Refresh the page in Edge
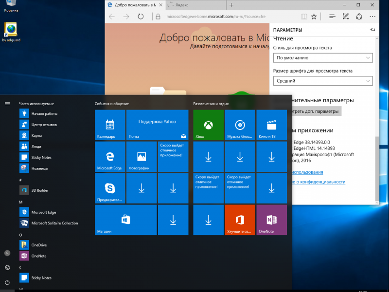This screenshot has width=389, height=292. (141, 17)
